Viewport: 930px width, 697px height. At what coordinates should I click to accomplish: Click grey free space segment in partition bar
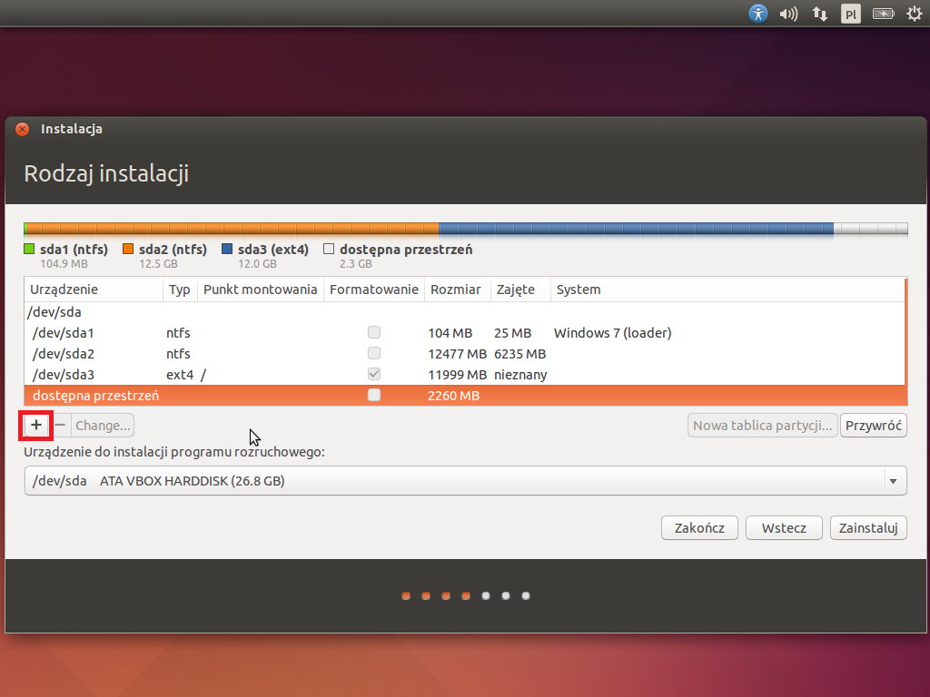pyautogui.click(x=871, y=229)
